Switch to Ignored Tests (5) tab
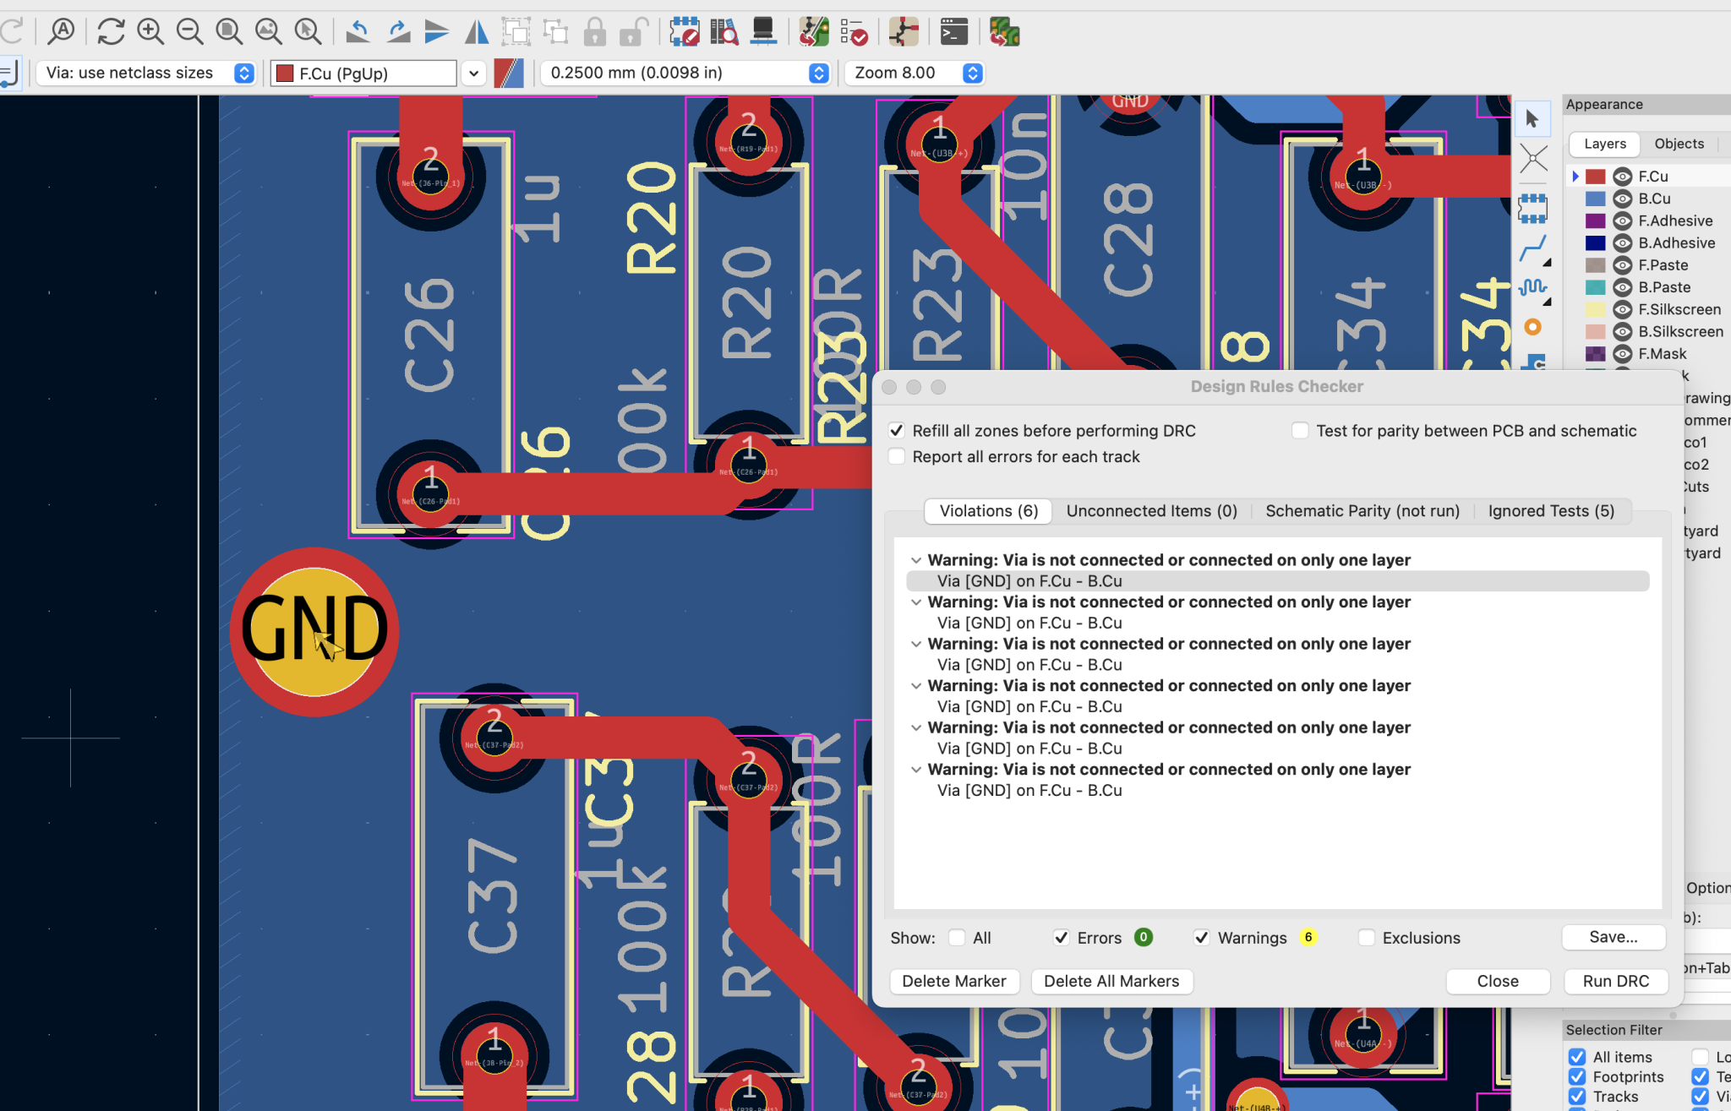Screen dimensions: 1731x1111 [x=1551, y=511]
